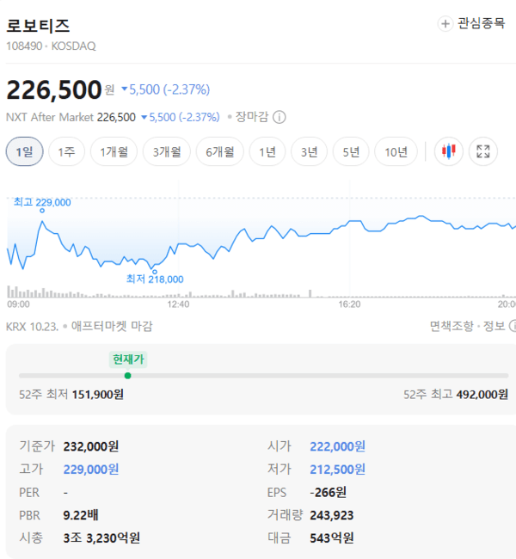View the 10년 chart range
Screen dimensions: 516x559
click(x=396, y=151)
